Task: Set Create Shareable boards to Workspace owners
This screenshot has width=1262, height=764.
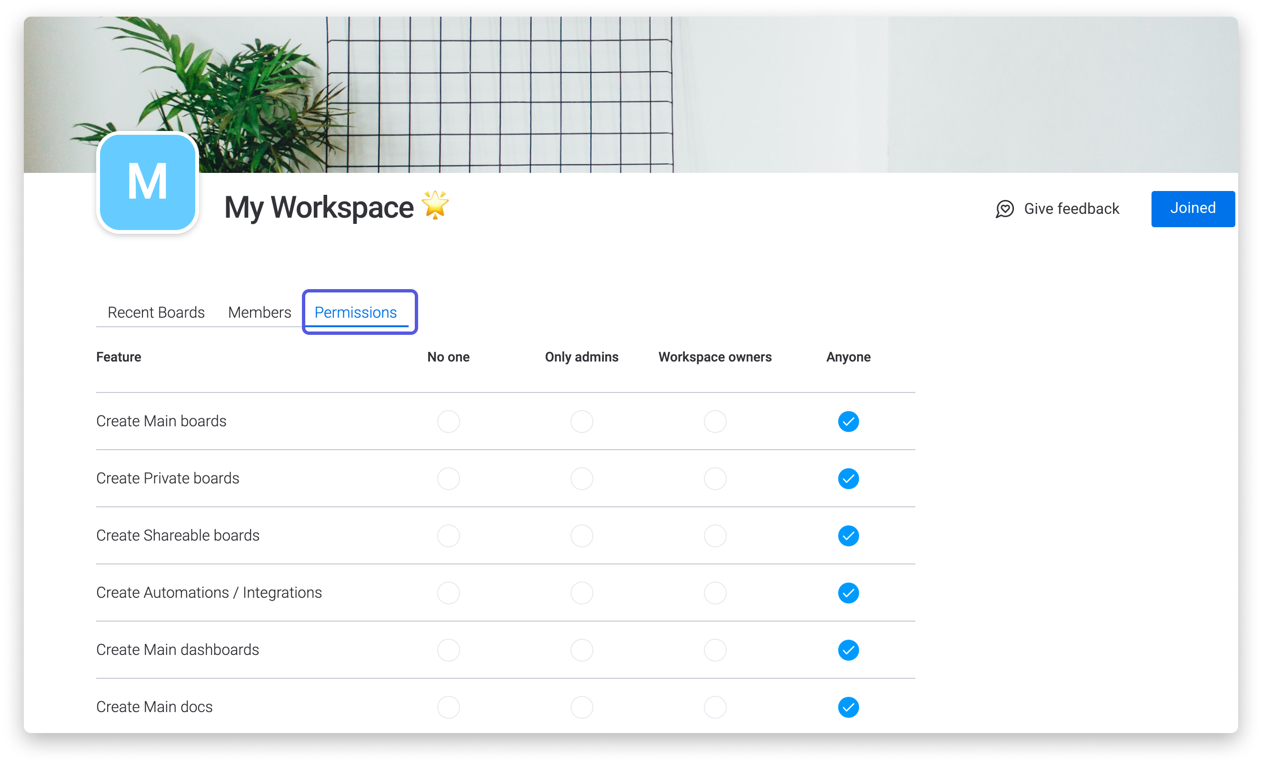Action: 714,535
